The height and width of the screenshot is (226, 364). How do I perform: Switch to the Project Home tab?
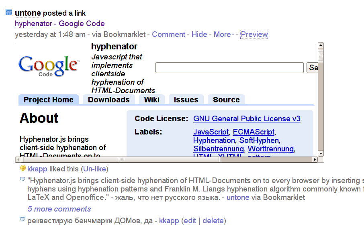click(49, 100)
